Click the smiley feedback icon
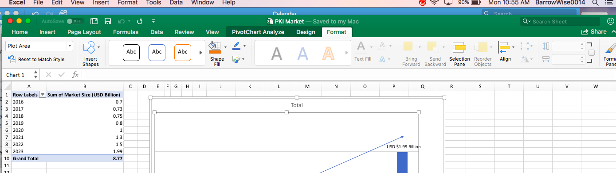Image resolution: width=616 pixels, height=173 pixels. (610, 21)
